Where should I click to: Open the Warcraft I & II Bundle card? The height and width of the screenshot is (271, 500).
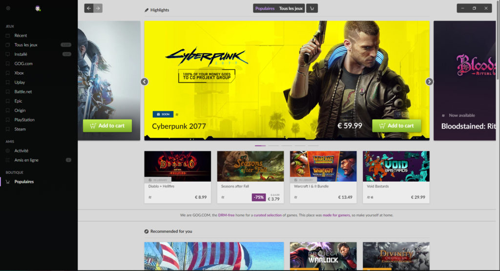323,177
